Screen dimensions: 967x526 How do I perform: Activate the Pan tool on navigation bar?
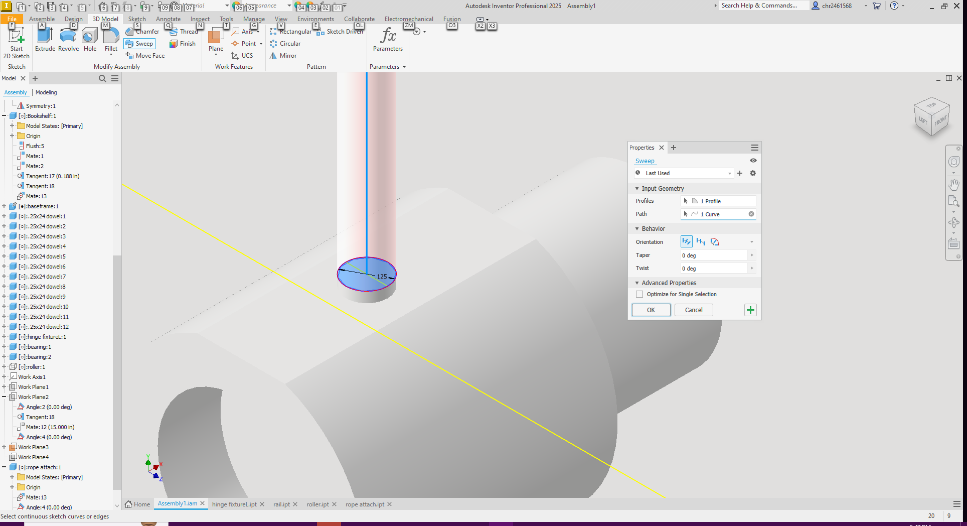(954, 185)
